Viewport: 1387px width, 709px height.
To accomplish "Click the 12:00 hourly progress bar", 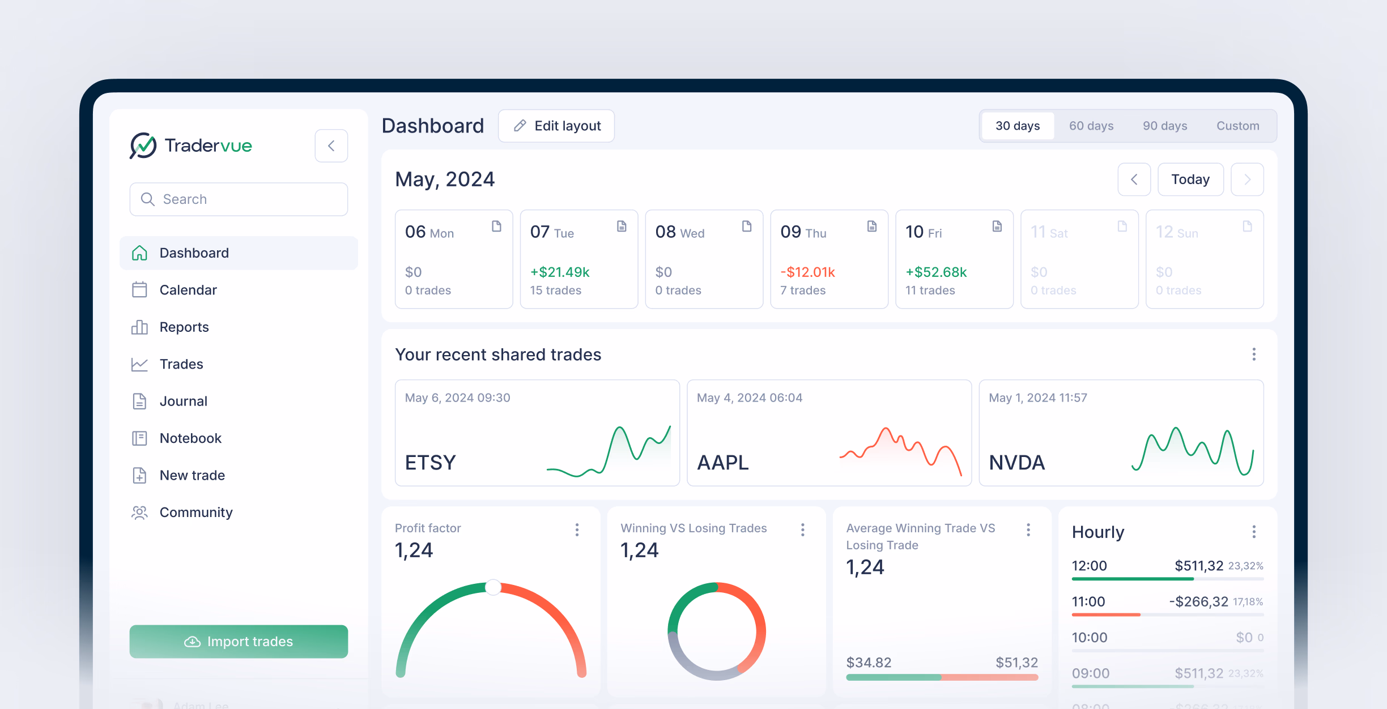I will point(1168,579).
